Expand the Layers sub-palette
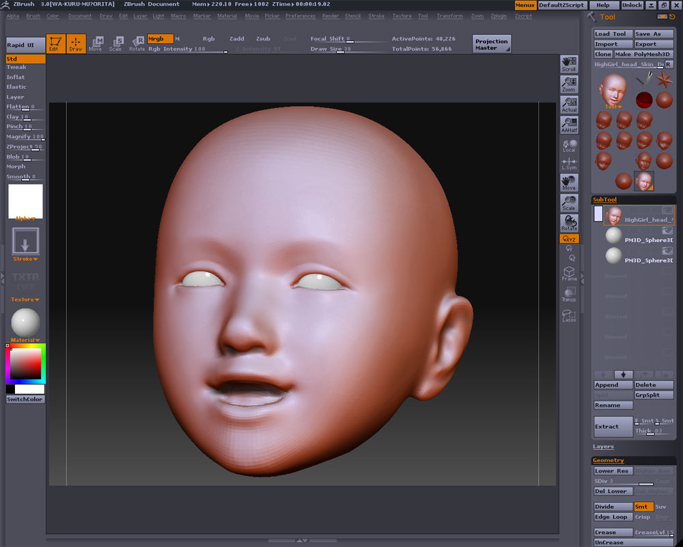The width and height of the screenshot is (683, 547). [x=603, y=446]
